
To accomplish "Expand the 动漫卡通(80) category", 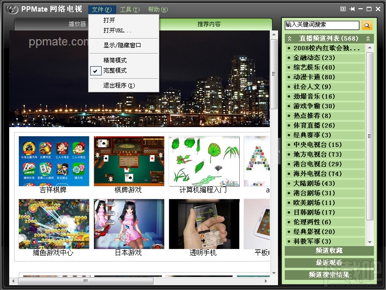I will (325, 77).
